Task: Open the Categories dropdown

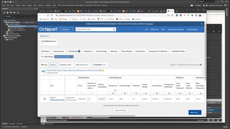Action: pos(66,29)
